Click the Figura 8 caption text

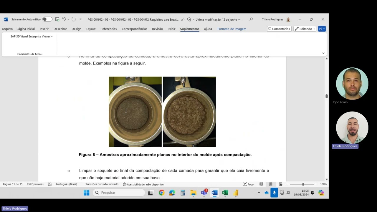click(165, 155)
